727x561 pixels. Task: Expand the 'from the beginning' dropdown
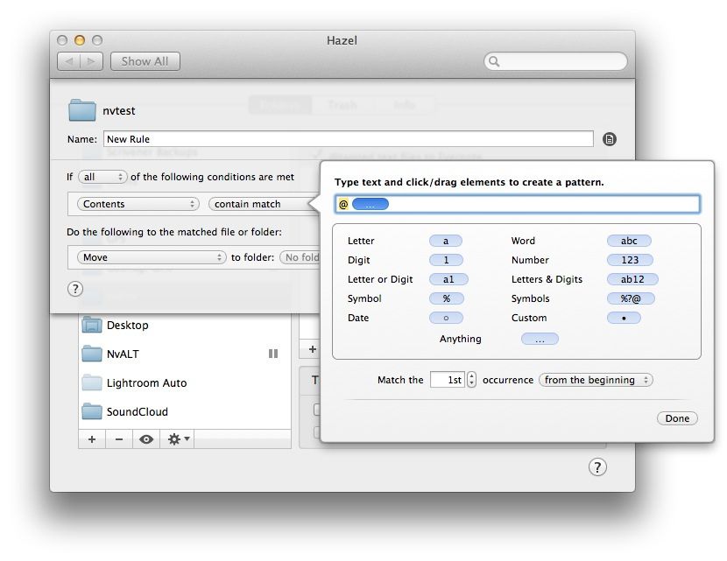(596, 380)
